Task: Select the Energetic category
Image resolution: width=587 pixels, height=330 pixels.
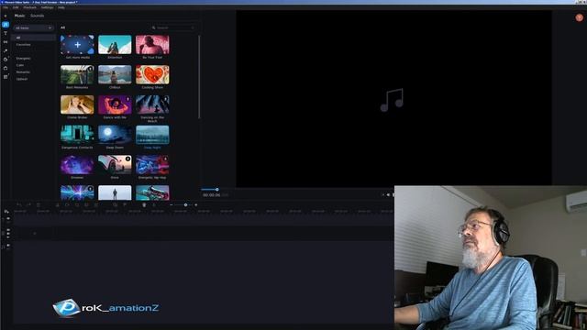Action: coord(23,59)
